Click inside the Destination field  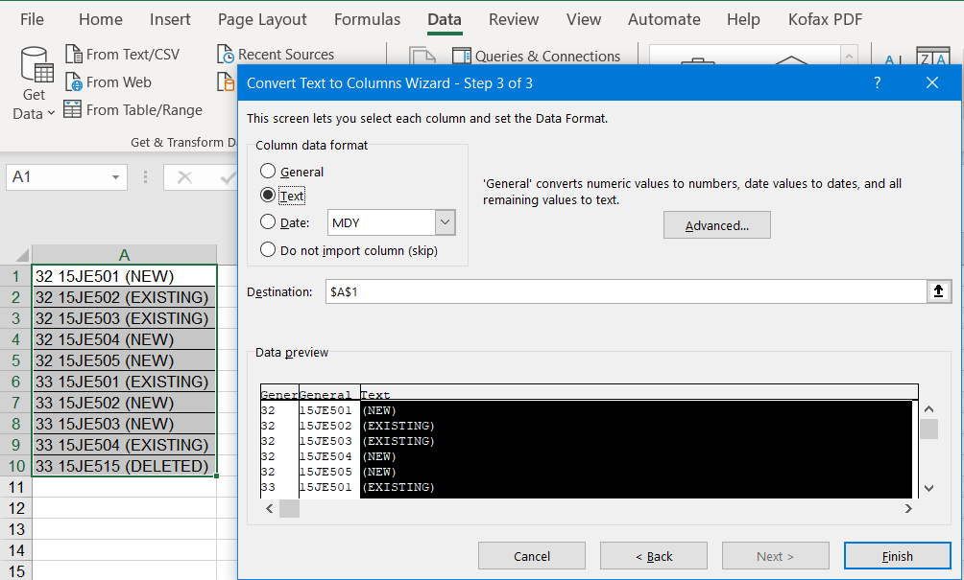coord(626,291)
